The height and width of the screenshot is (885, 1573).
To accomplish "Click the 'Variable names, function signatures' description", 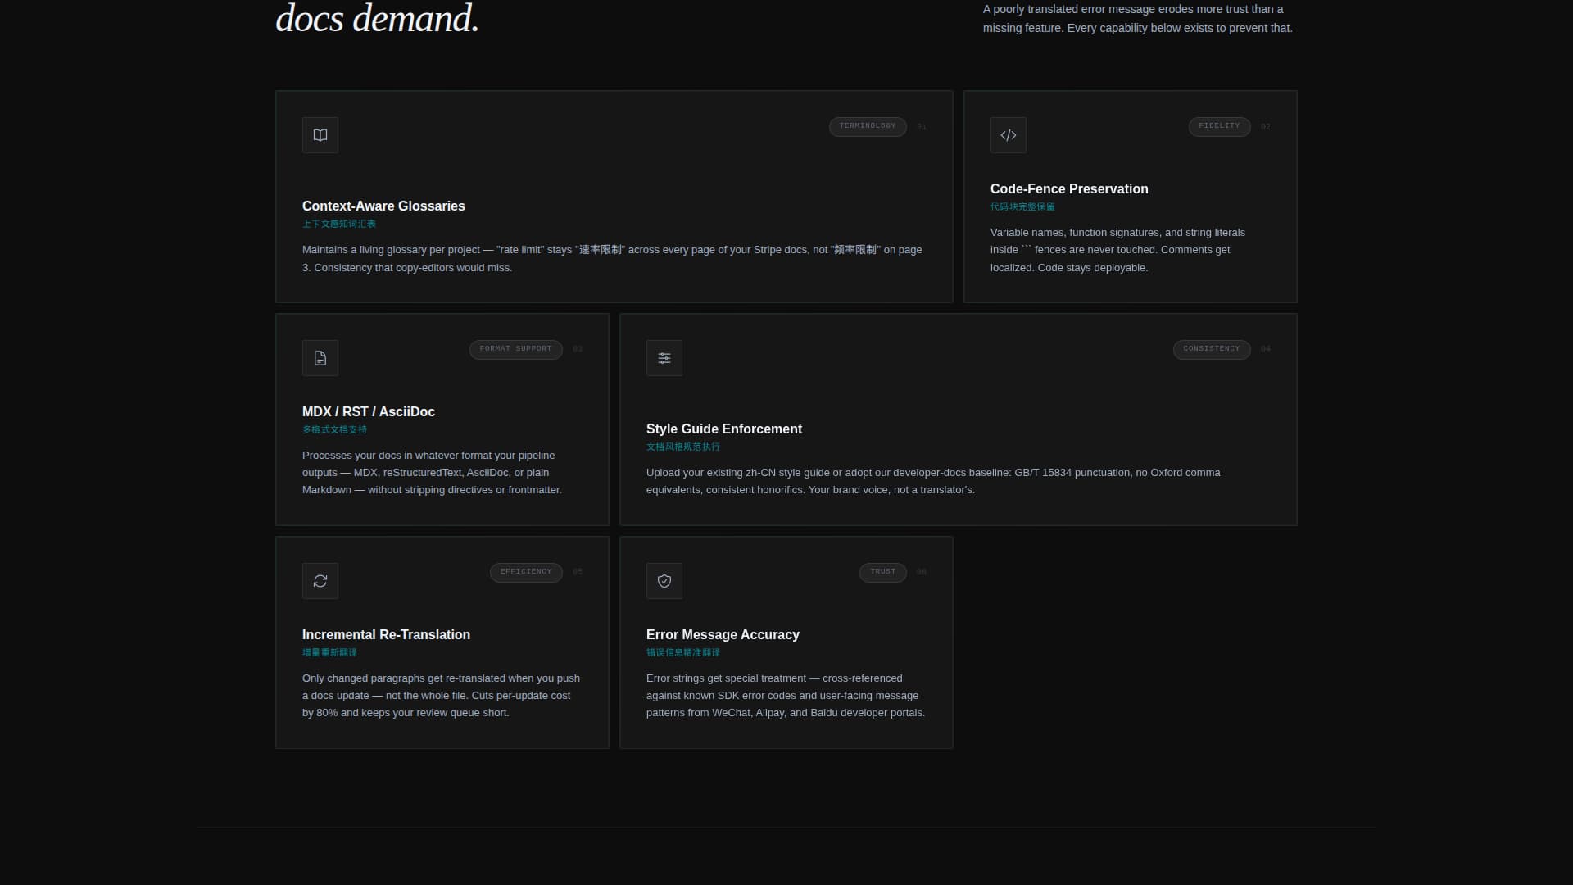I will [x=1117, y=250].
